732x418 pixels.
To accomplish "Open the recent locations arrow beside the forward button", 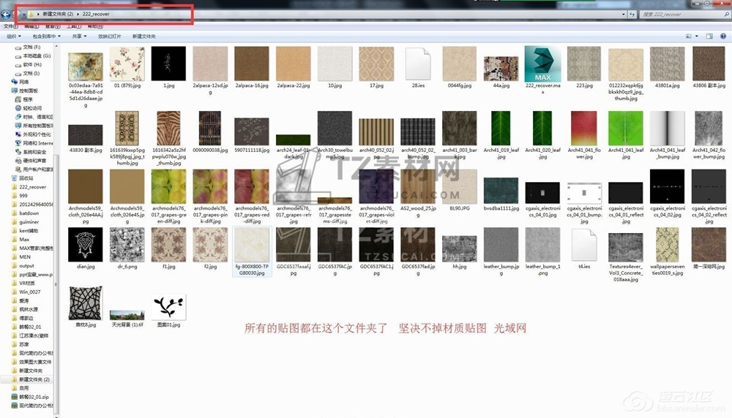I will (x=24, y=15).
